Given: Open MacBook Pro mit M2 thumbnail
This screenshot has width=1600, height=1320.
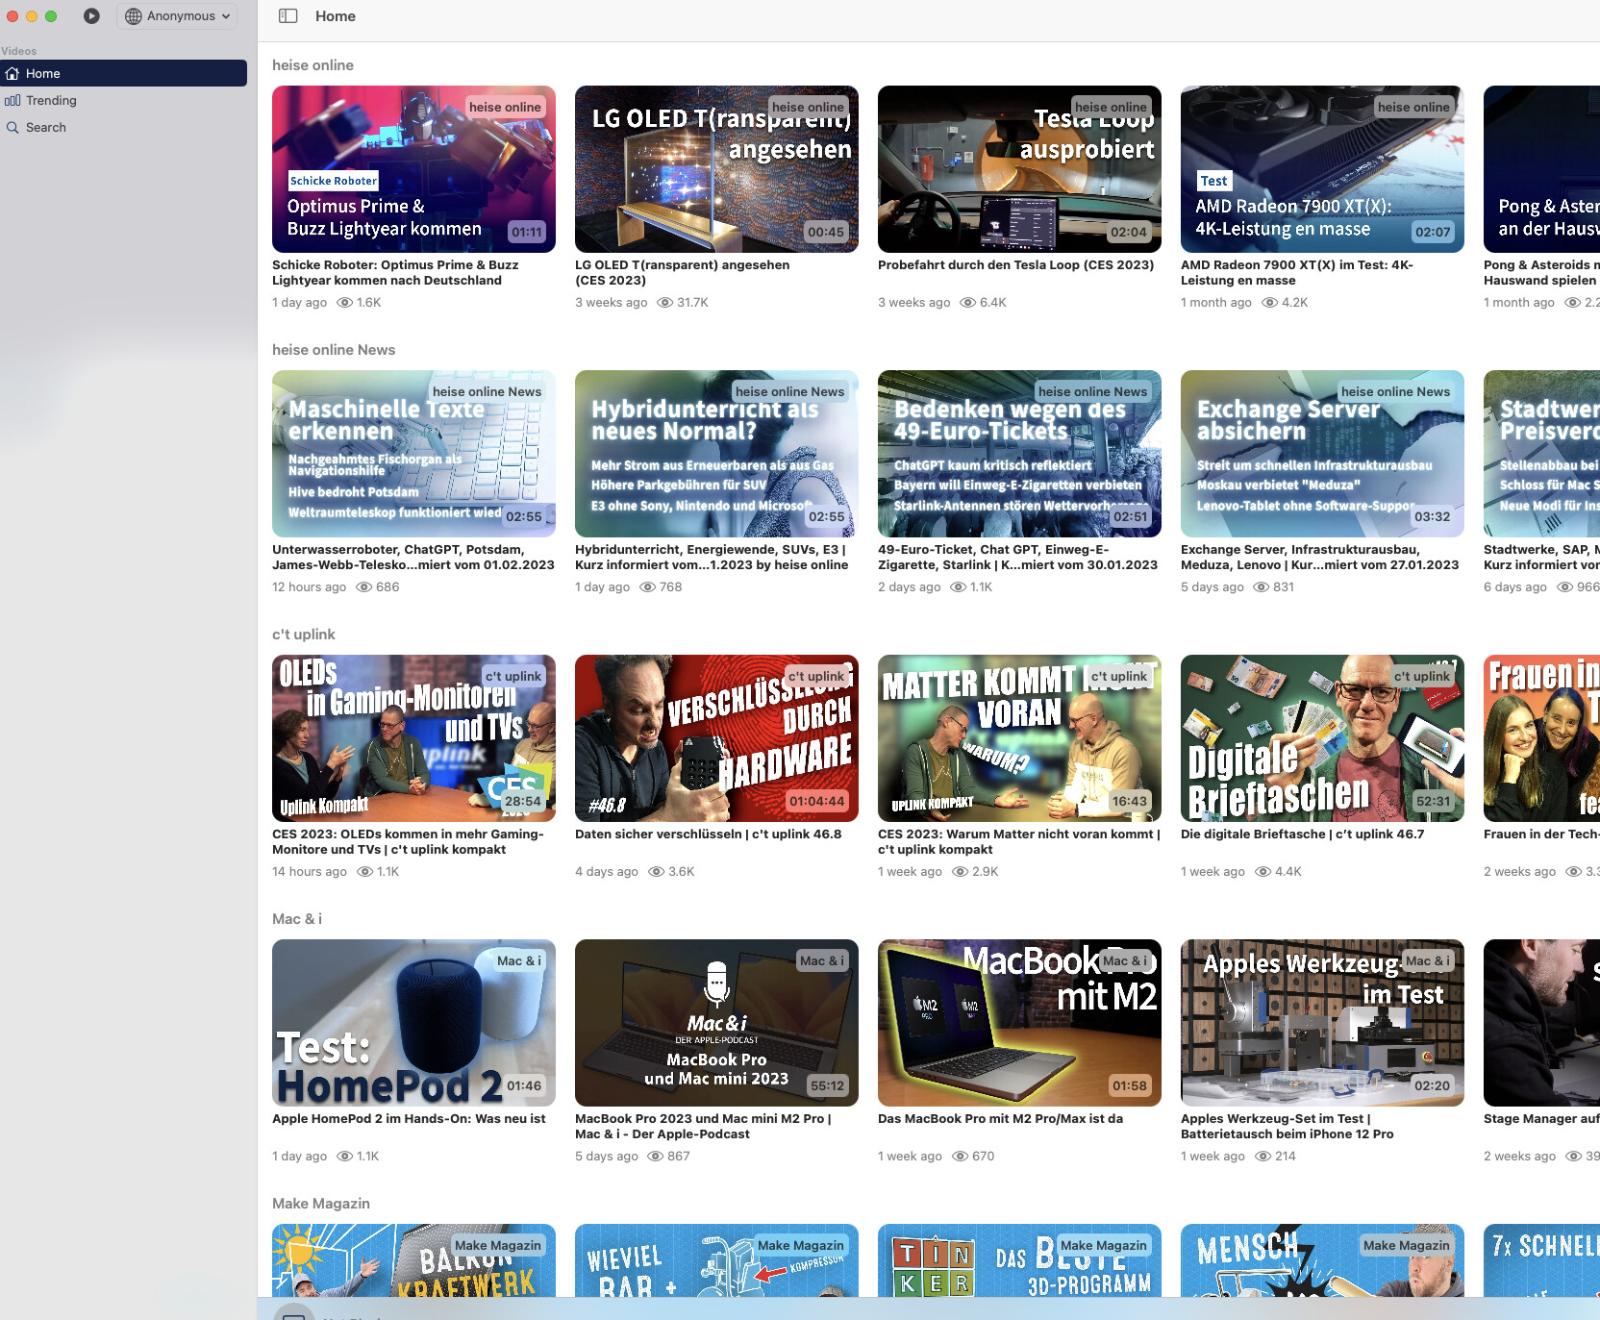Looking at the screenshot, I should (x=1019, y=1023).
